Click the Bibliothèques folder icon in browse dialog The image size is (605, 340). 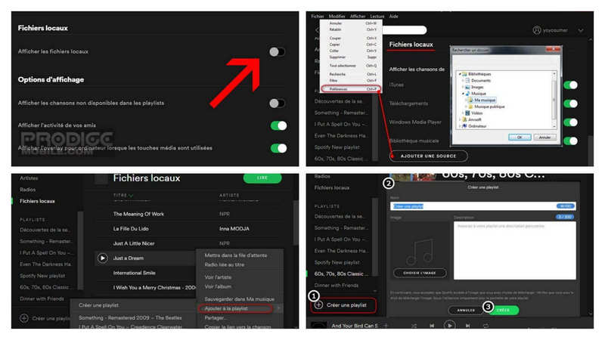point(464,74)
